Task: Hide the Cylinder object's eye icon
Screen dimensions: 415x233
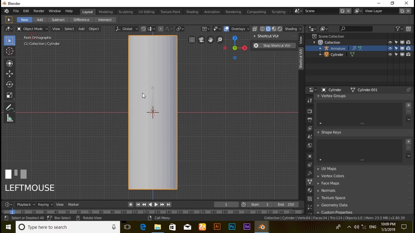Action: (390, 55)
